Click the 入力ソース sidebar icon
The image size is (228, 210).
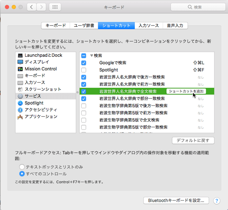[x=20, y=83]
